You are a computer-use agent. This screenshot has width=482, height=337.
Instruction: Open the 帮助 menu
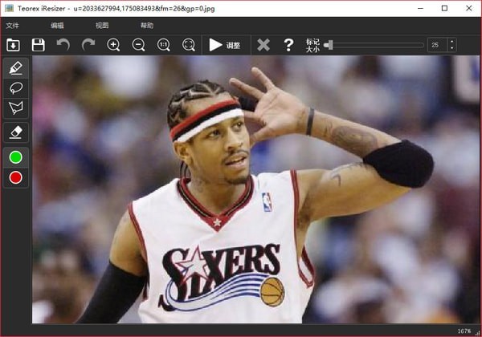pyautogui.click(x=147, y=26)
